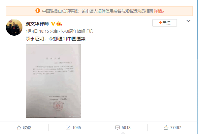Click the 收藏 favorite label

pos(27,127)
